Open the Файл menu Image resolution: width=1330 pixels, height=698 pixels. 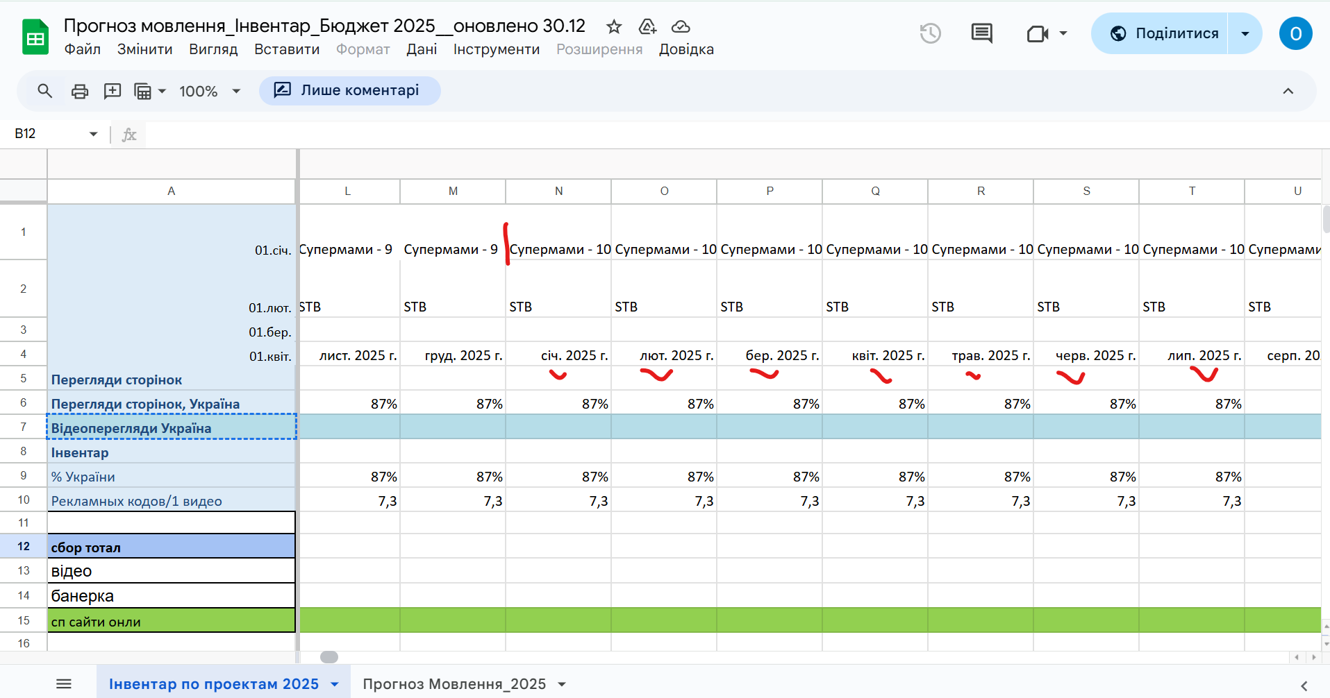click(x=83, y=49)
